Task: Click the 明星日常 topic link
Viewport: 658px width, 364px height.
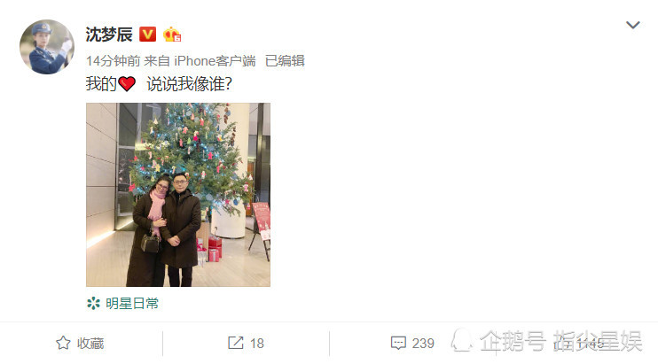Action: click(132, 303)
